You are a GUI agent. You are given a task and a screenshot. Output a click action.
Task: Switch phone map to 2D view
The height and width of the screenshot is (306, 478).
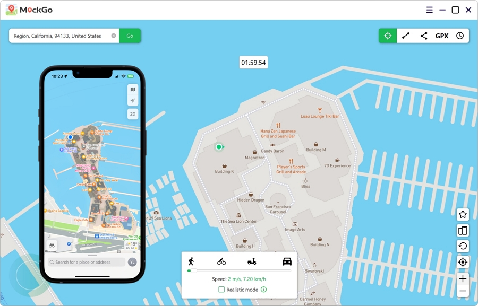[x=133, y=114]
